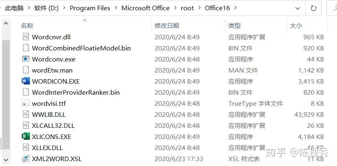Click the XML2WORD.XSL stylesheet icon

pos(26,159)
